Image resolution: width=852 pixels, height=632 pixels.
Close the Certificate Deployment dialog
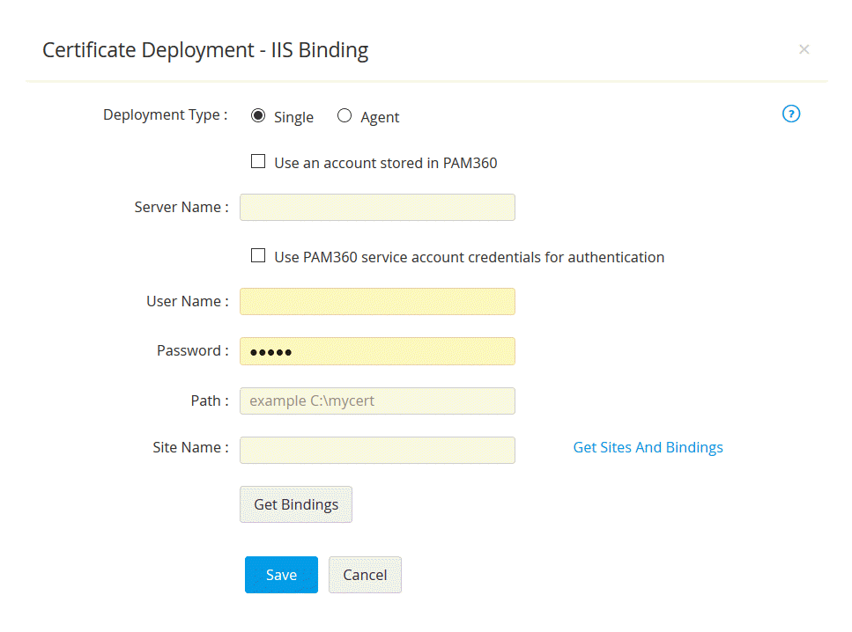point(804,50)
